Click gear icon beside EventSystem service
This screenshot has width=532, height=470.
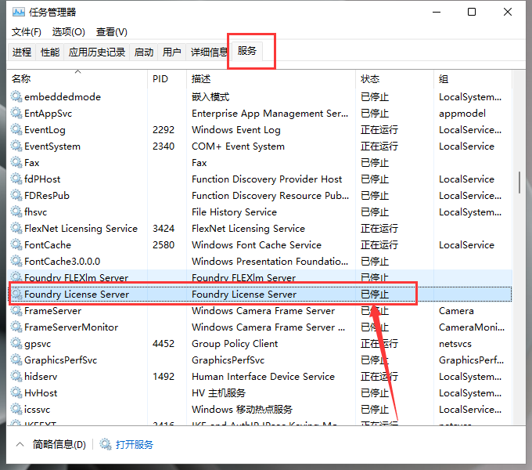tap(16, 146)
